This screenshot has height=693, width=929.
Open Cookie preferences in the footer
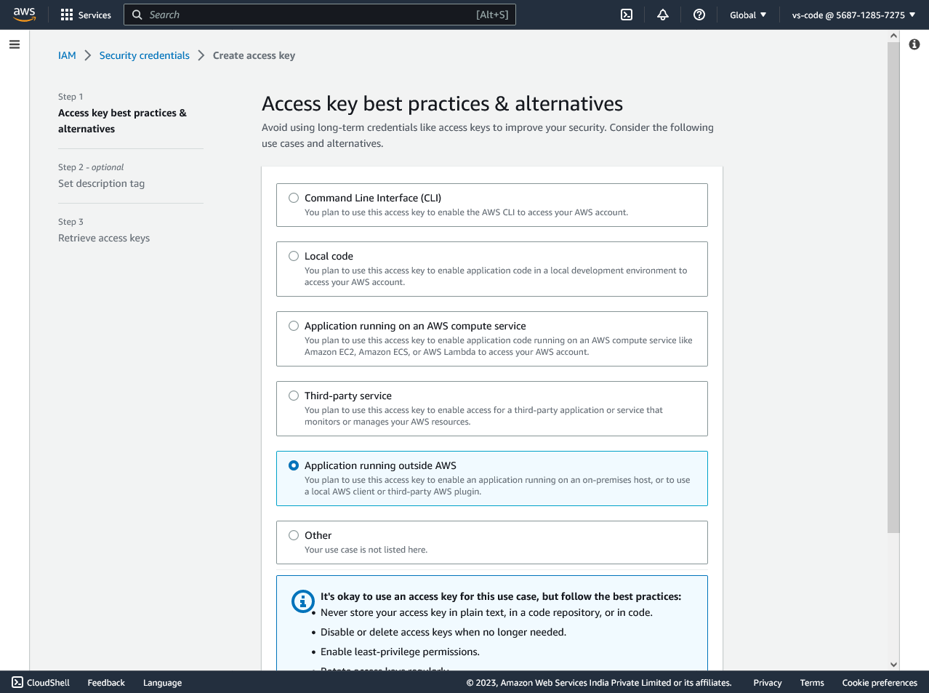(880, 683)
